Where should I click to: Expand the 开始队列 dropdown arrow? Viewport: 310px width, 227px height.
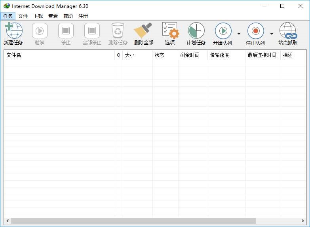coord(239,34)
